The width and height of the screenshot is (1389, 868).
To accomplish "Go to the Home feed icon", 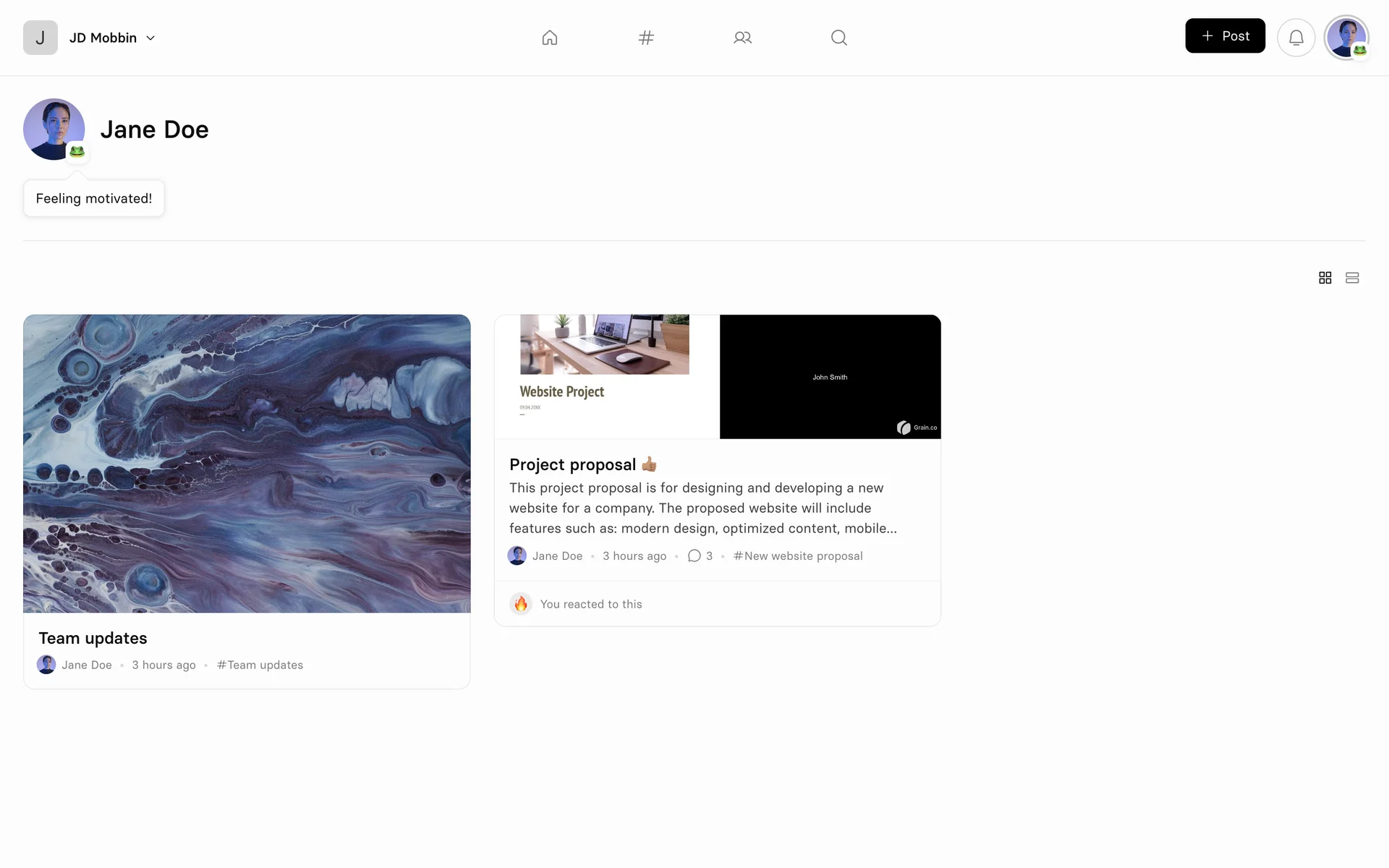I will coord(550,38).
